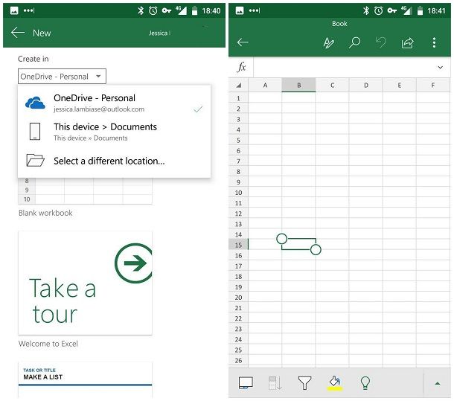This screenshot has height=401, width=454.
Task: Pick 'Select a different location...' option
Action: pyautogui.click(x=115, y=161)
